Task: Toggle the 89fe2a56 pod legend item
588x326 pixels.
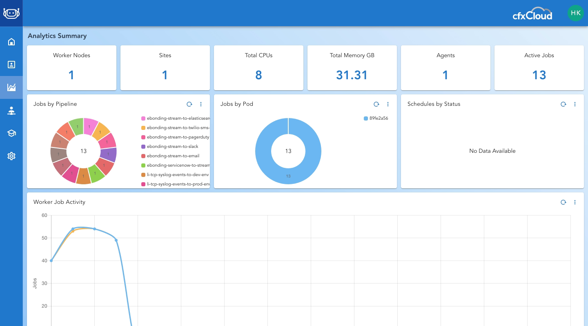Action: (x=376, y=118)
